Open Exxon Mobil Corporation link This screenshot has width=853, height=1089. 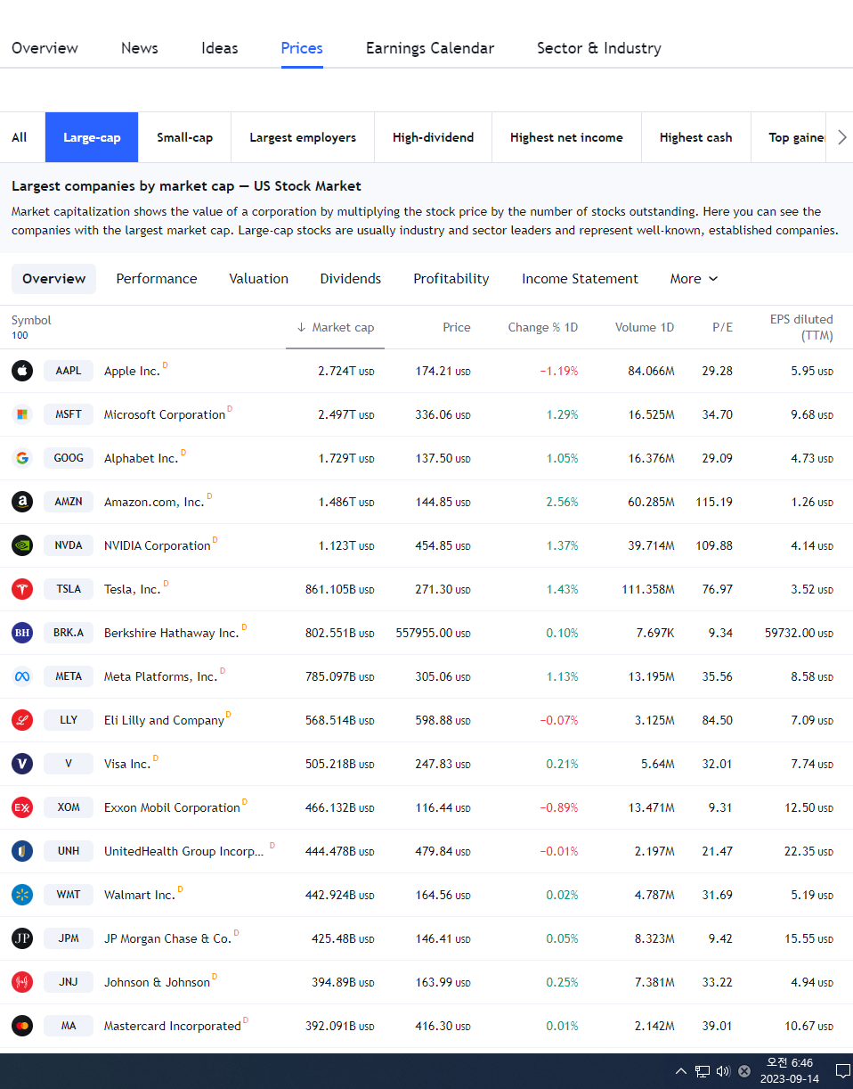[172, 807]
